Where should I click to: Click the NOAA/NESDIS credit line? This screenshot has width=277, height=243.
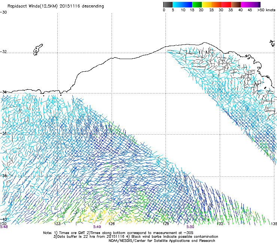point(162,241)
